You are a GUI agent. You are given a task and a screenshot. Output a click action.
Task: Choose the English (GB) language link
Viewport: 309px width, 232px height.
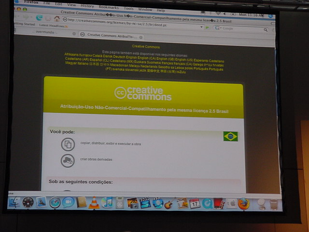click(x=166, y=59)
